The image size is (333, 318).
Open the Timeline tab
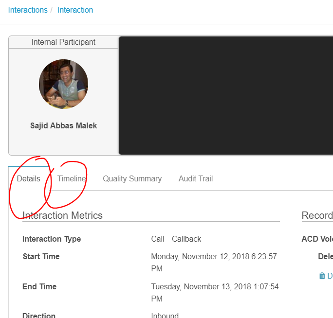pyautogui.click(x=72, y=178)
